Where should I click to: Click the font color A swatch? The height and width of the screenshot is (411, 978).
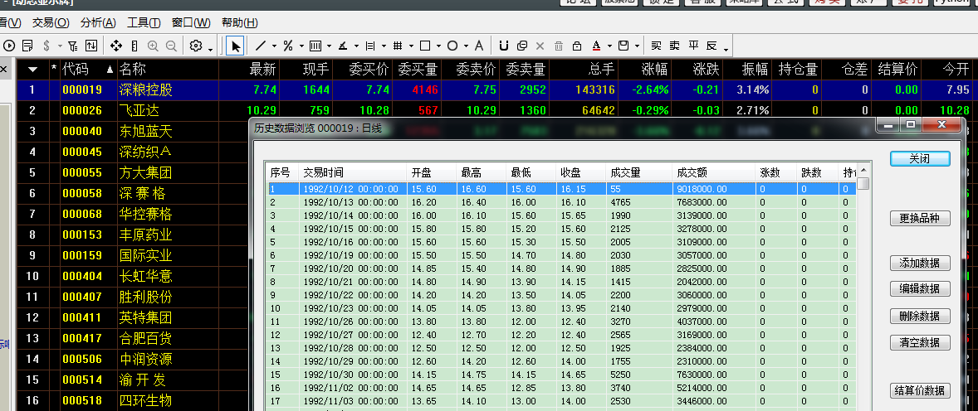[x=596, y=46]
